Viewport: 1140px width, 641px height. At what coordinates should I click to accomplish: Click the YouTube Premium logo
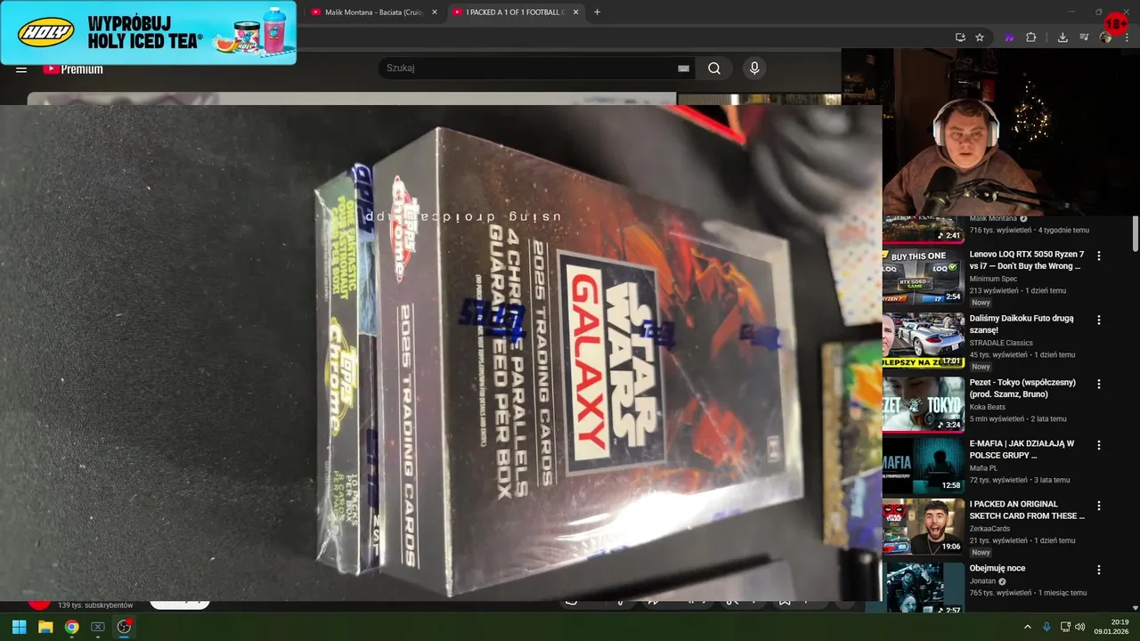coord(73,69)
